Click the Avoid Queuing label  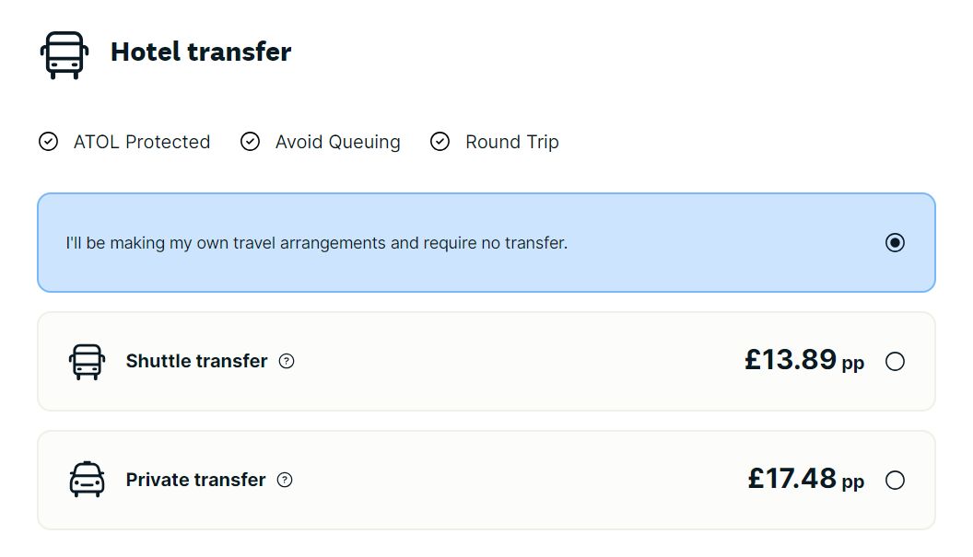[336, 142]
